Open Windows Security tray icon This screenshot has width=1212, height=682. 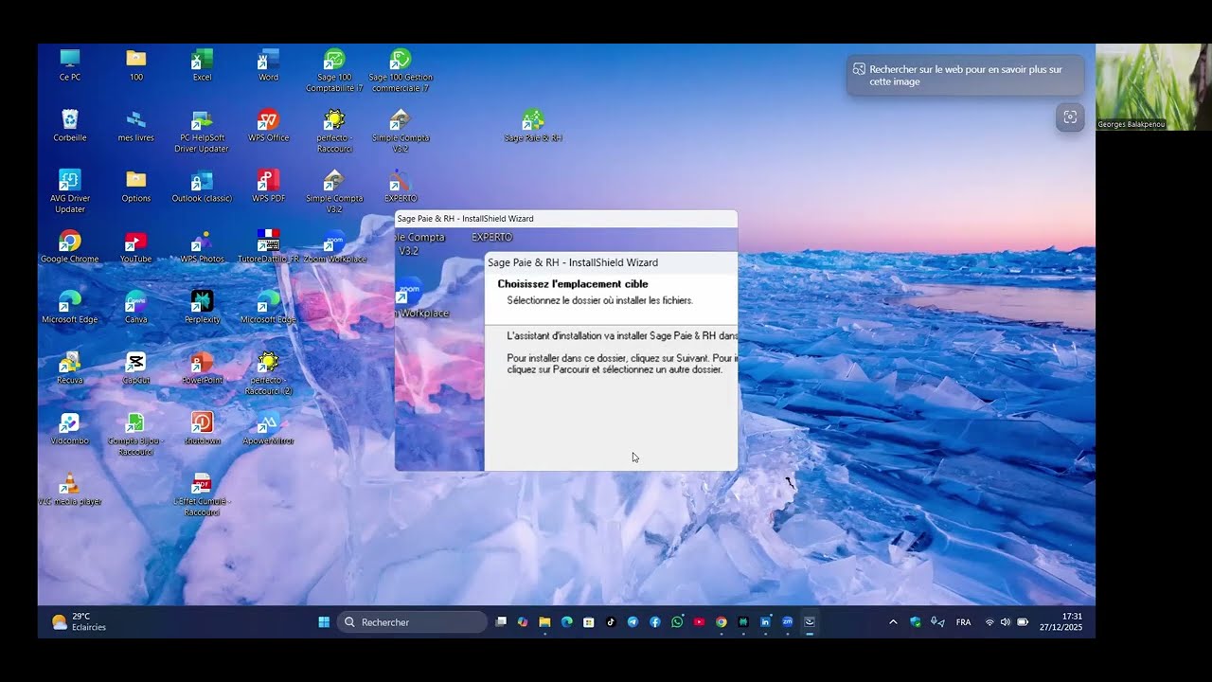(x=916, y=622)
